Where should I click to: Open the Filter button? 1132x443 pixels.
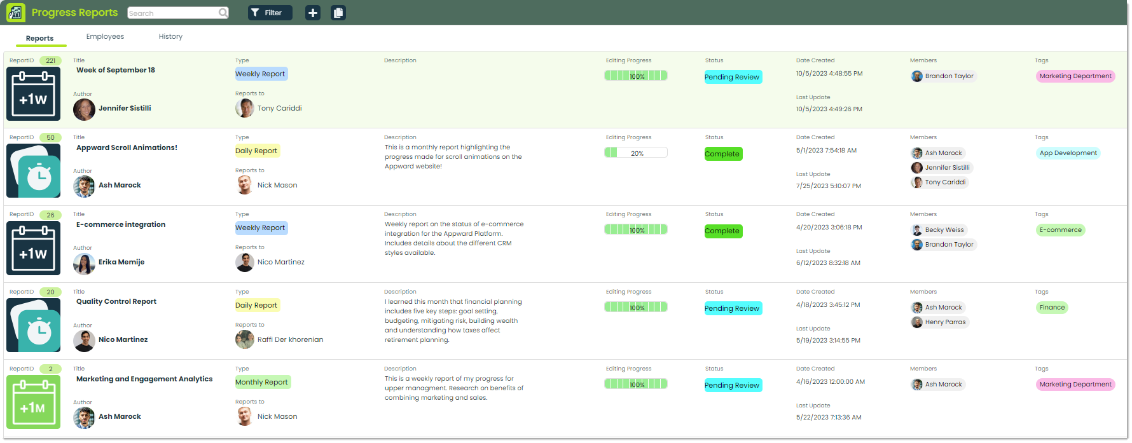pyautogui.click(x=270, y=13)
